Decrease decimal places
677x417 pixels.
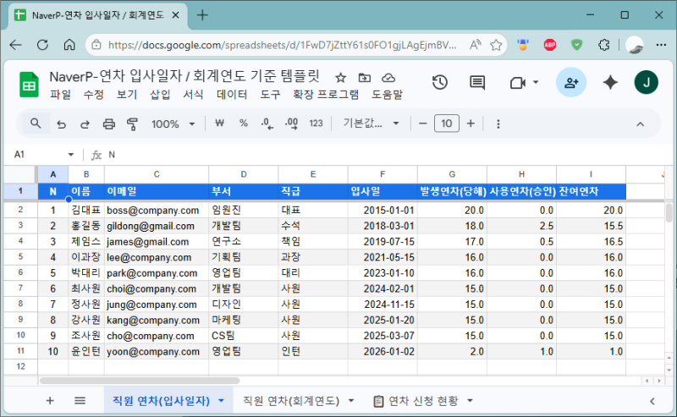pyautogui.click(x=267, y=123)
